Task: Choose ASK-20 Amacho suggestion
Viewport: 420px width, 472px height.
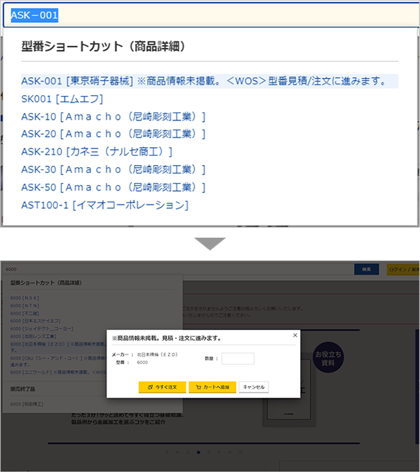Action: point(113,134)
